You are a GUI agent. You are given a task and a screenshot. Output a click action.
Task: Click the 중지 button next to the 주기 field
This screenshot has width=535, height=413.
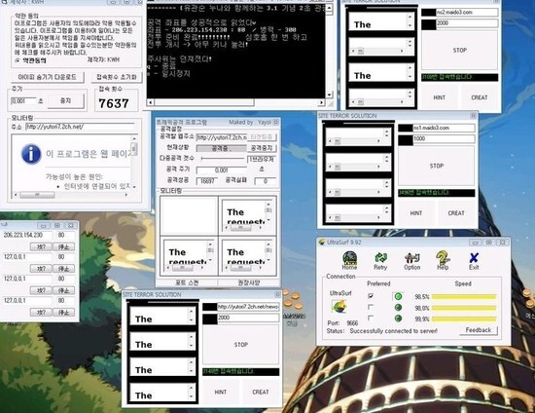(65, 101)
